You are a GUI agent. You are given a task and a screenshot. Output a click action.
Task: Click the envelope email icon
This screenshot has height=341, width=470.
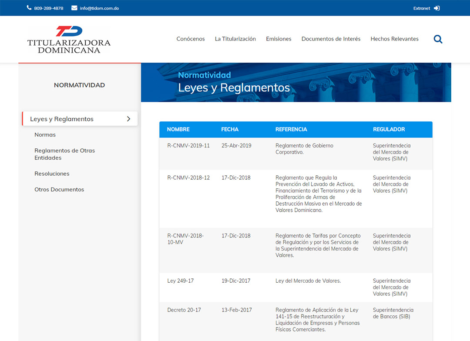pos(74,8)
